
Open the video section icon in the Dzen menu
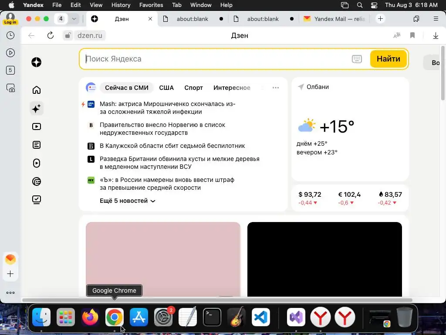coord(37,126)
